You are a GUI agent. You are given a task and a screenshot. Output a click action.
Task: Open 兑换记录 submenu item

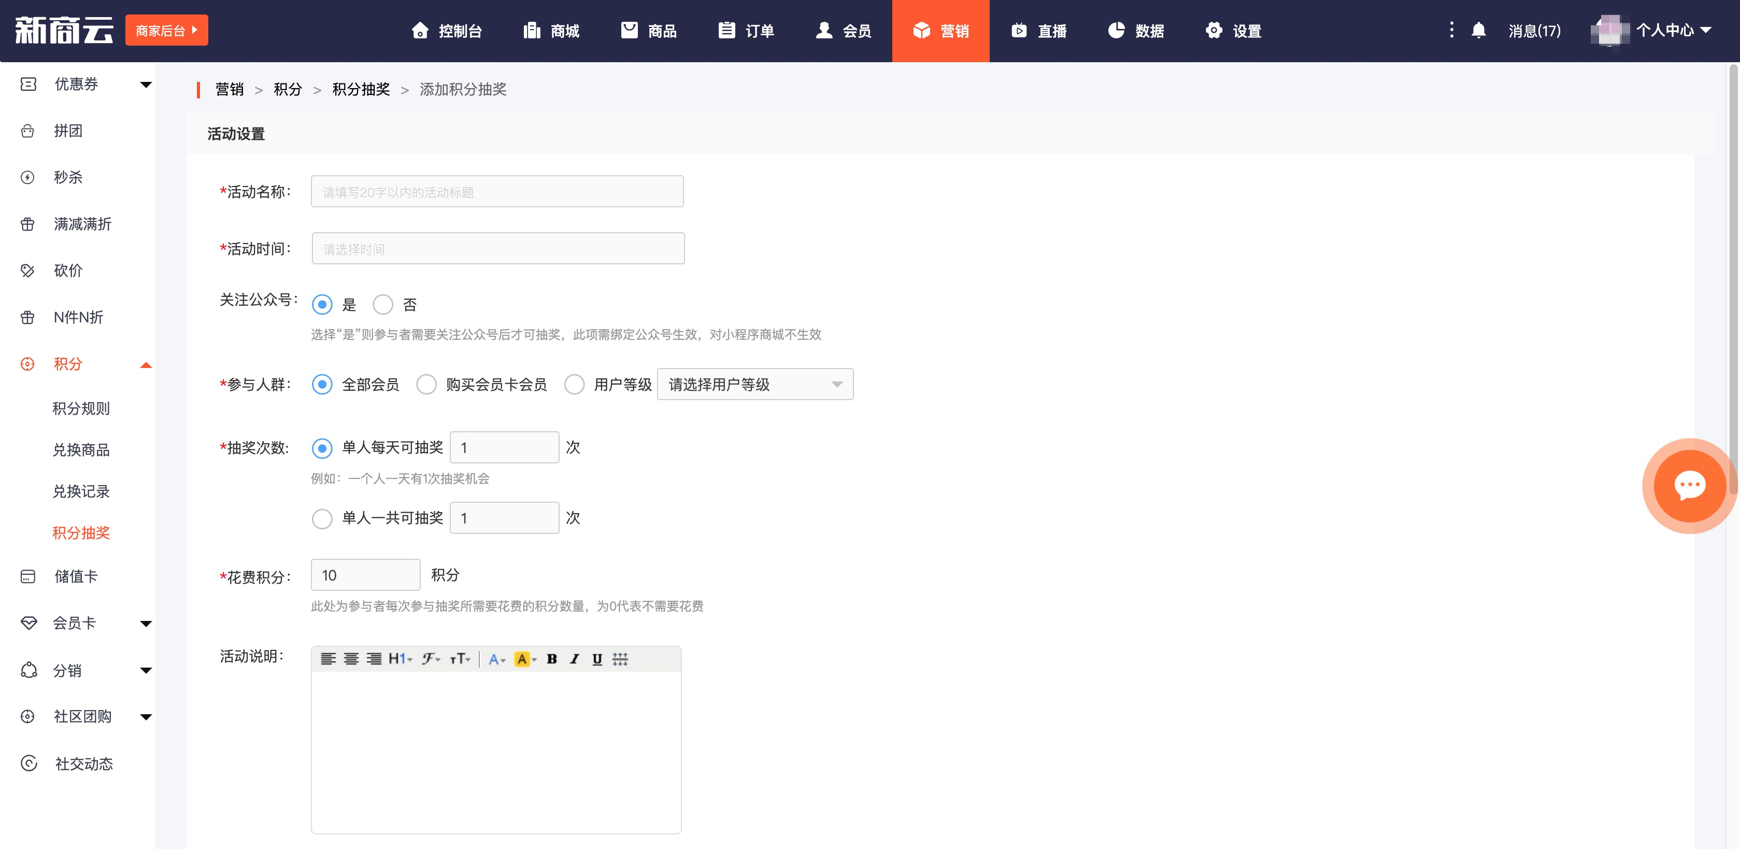click(81, 491)
